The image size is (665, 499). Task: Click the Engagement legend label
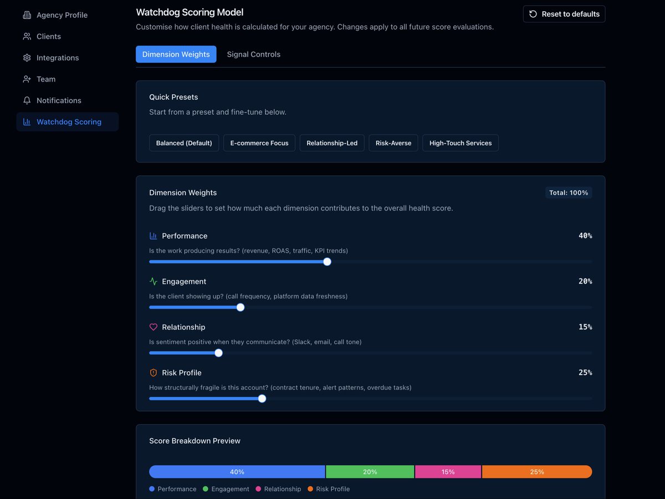[x=230, y=489]
